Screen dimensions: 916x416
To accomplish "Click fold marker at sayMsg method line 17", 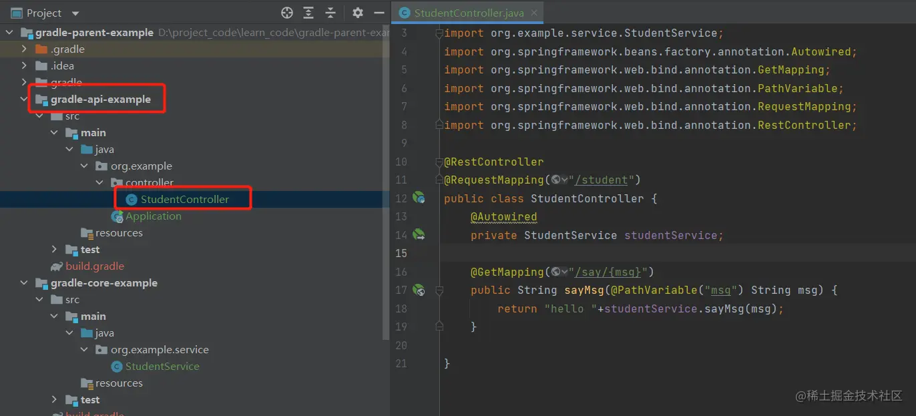I will tap(439, 290).
